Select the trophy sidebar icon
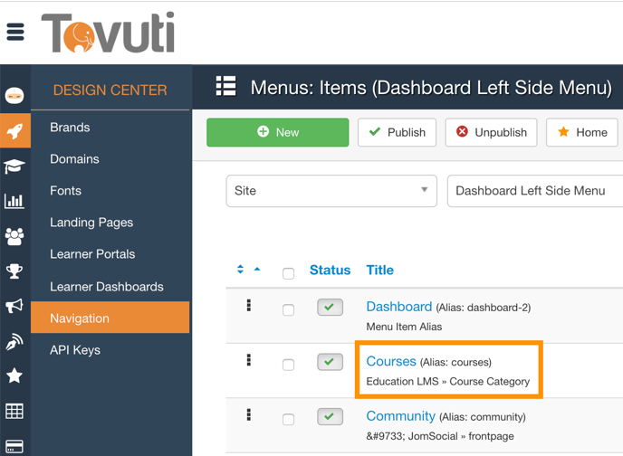The height and width of the screenshot is (456, 623). (x=14, y=271)
